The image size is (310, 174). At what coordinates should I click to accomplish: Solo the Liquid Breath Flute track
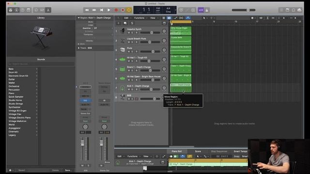click(132, 42)
